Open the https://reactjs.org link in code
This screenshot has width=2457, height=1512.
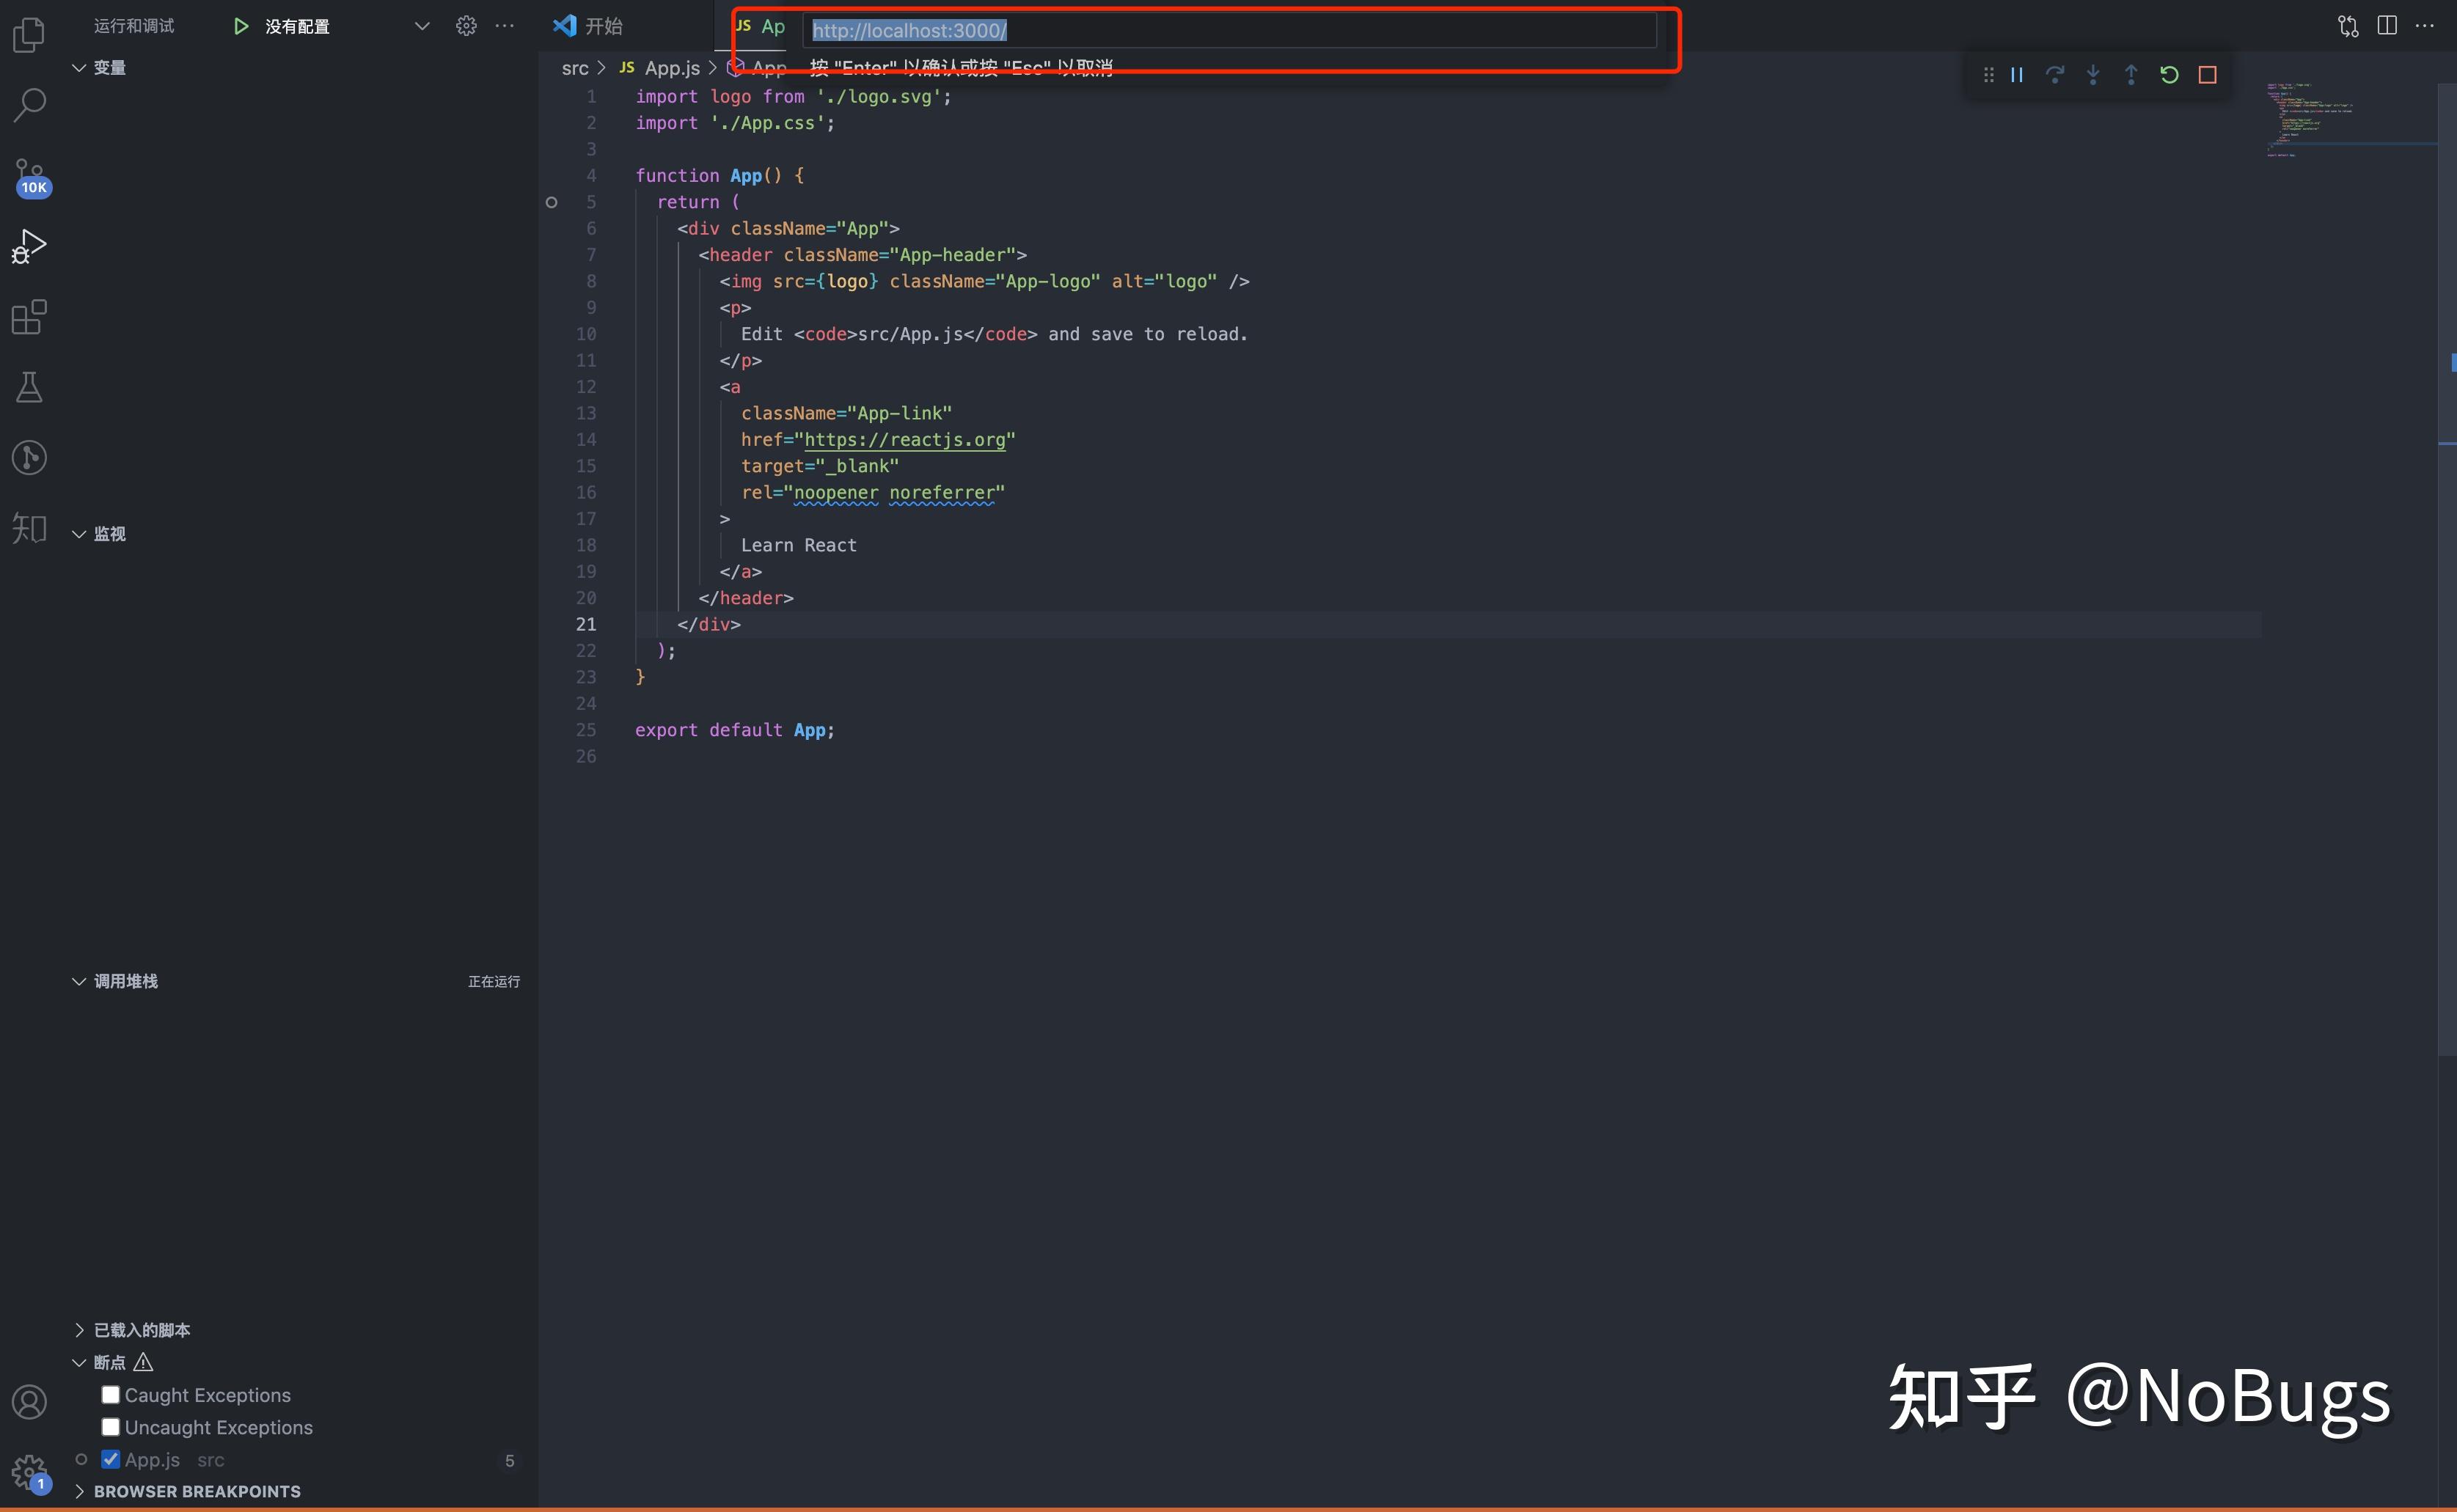(904, 440)
